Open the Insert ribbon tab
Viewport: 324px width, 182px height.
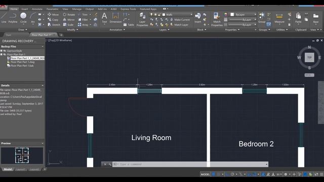click(x=25, y=9)
